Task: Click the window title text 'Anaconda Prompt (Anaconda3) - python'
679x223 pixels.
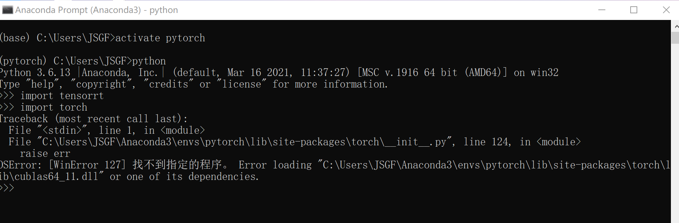Action: click(96, 10)
